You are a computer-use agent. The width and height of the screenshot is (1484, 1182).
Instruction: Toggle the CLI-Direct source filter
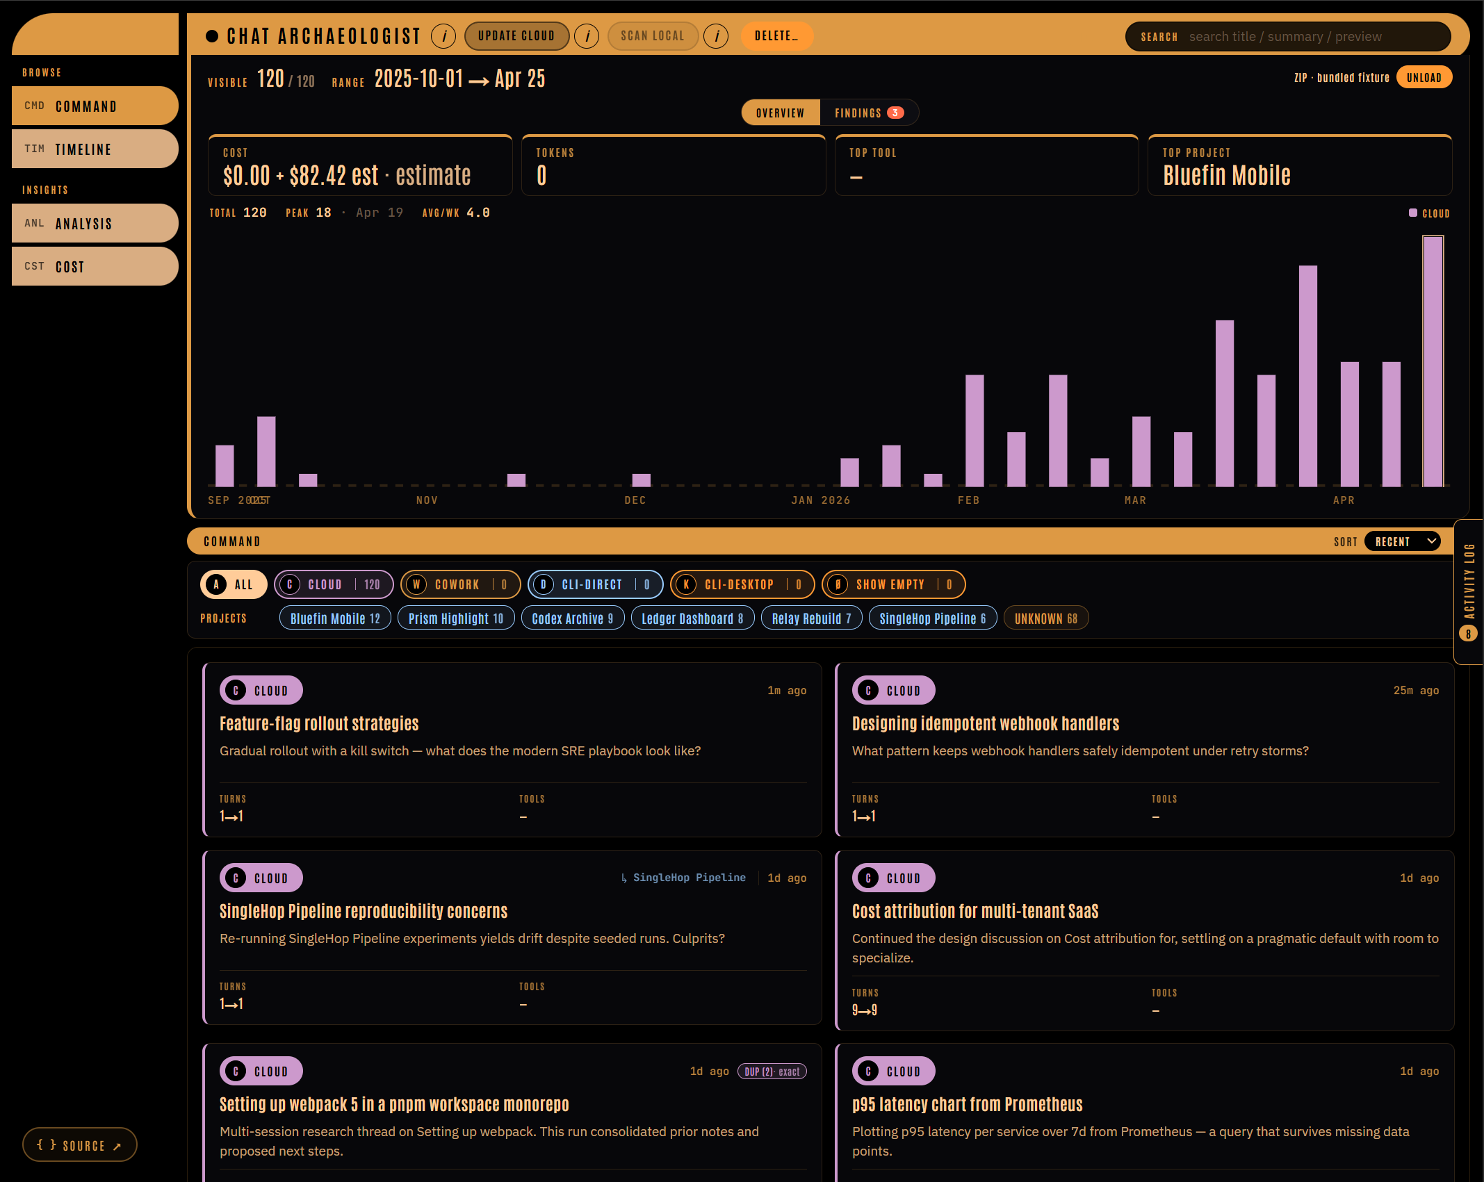(596, 584)
